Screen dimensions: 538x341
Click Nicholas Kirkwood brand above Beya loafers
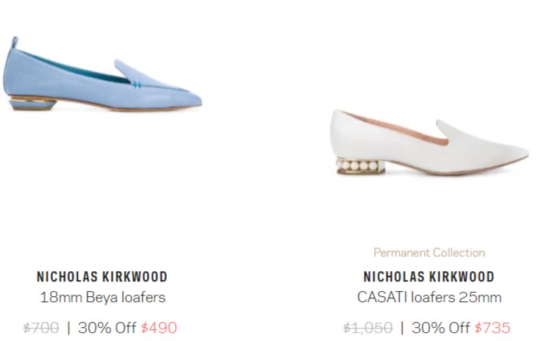pos(102,277)
